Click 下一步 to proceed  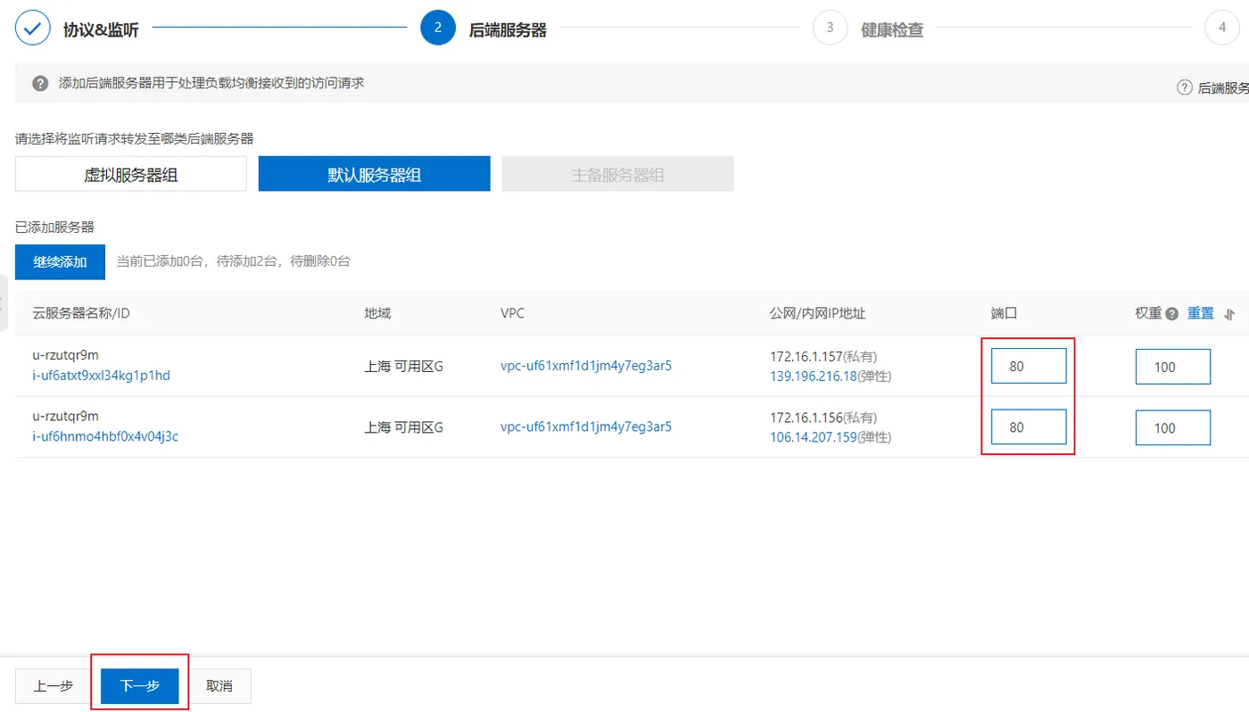click(x=140, y=686)
